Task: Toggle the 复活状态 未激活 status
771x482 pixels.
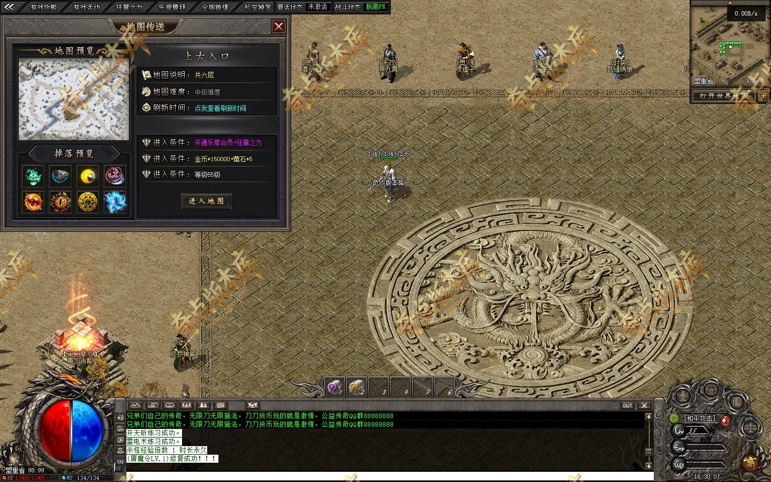Action: (303, 7)
